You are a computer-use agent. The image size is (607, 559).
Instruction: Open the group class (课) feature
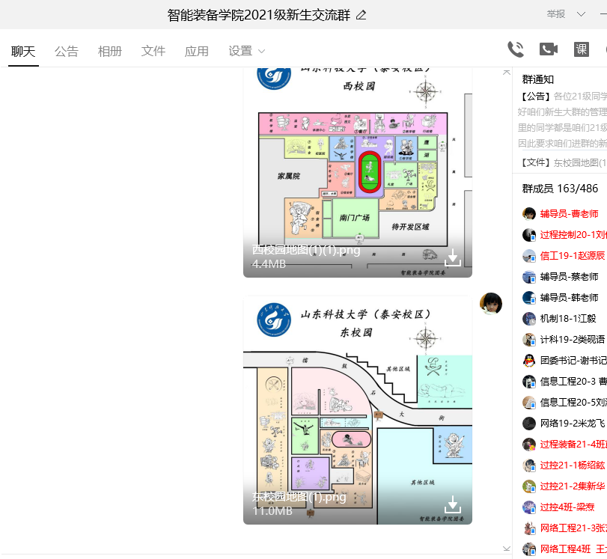pyautogui.click(x=582, y=49)
